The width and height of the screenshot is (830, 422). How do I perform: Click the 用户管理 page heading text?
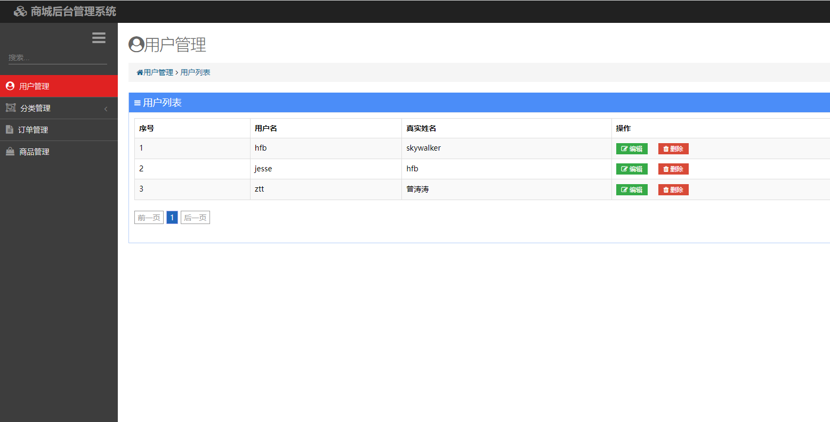tap(175, 45)
